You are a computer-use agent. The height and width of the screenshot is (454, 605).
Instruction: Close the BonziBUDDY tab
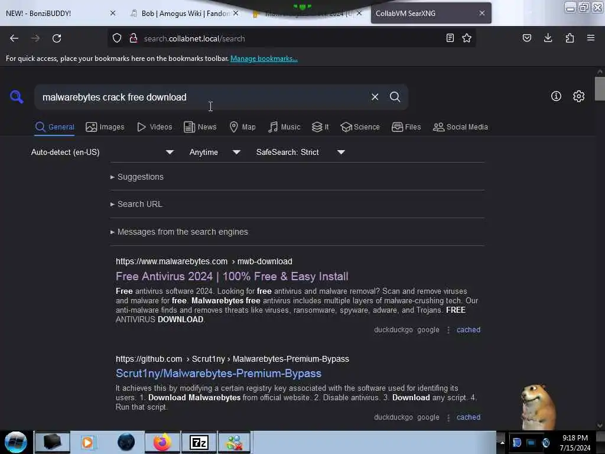coord(113,13)
